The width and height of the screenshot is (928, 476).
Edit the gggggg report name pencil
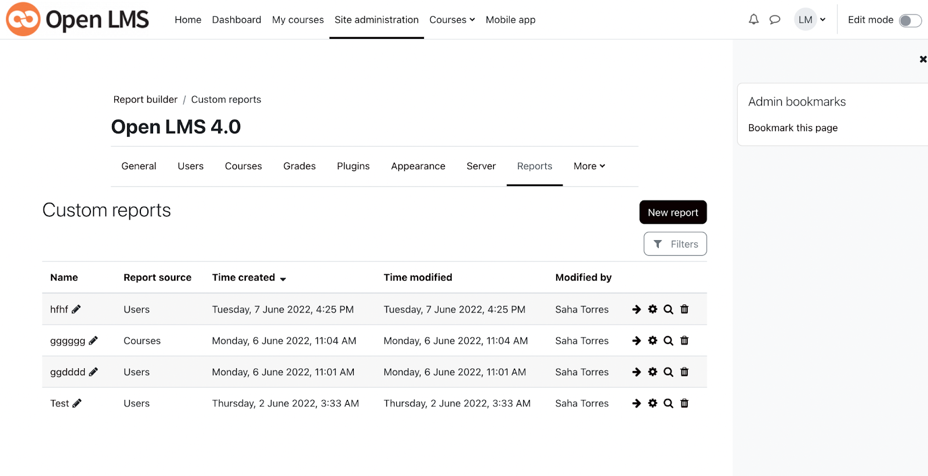coord(93,341)
